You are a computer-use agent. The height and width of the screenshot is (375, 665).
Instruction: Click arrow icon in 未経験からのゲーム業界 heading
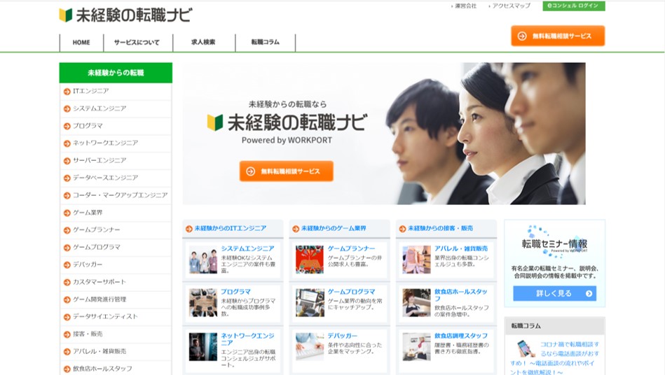click(x=296, y=229)
